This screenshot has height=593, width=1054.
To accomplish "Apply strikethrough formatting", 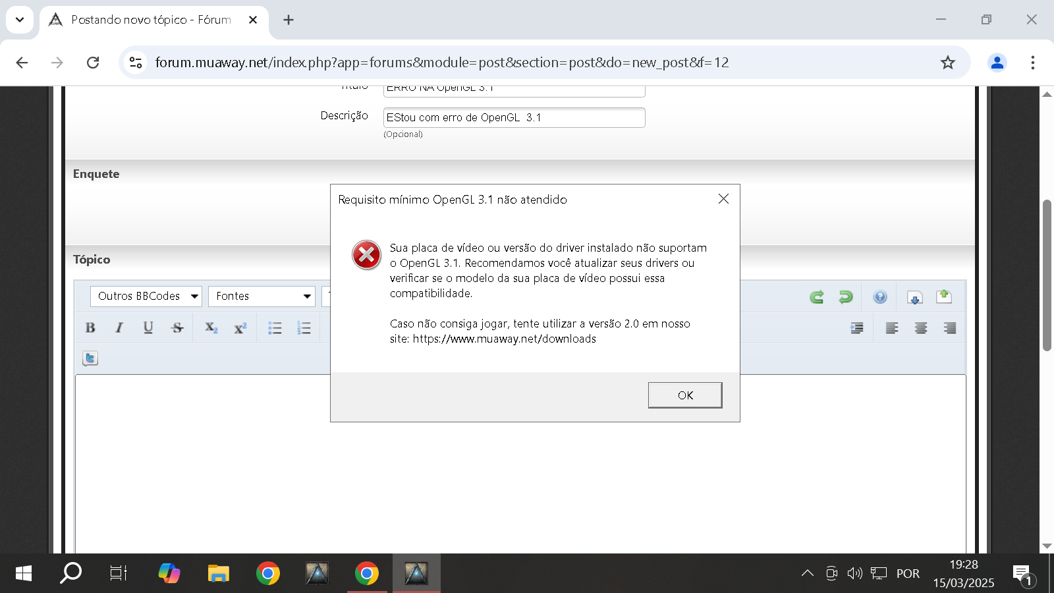I will click(x=177, y=328).
